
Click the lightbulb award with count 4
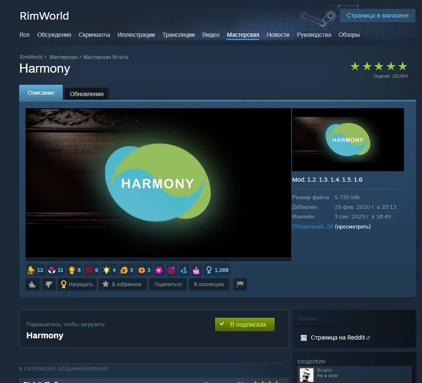tap(109, 270)
